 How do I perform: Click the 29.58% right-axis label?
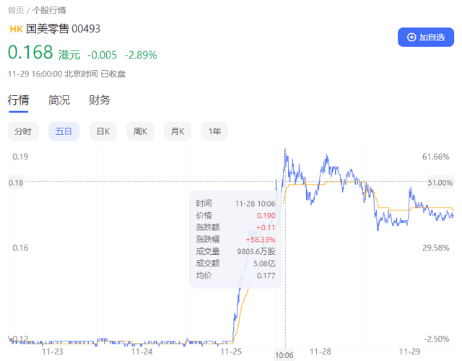pyautogui.click(x=436, y=248)
